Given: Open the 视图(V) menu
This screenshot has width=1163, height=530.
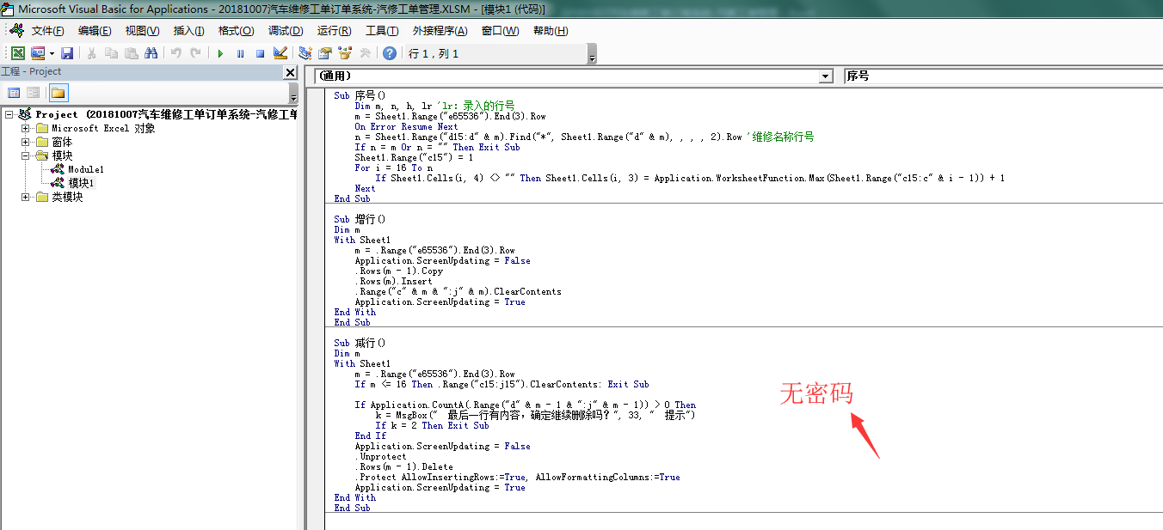Looking at the screenshot, I should pos(142,31).
